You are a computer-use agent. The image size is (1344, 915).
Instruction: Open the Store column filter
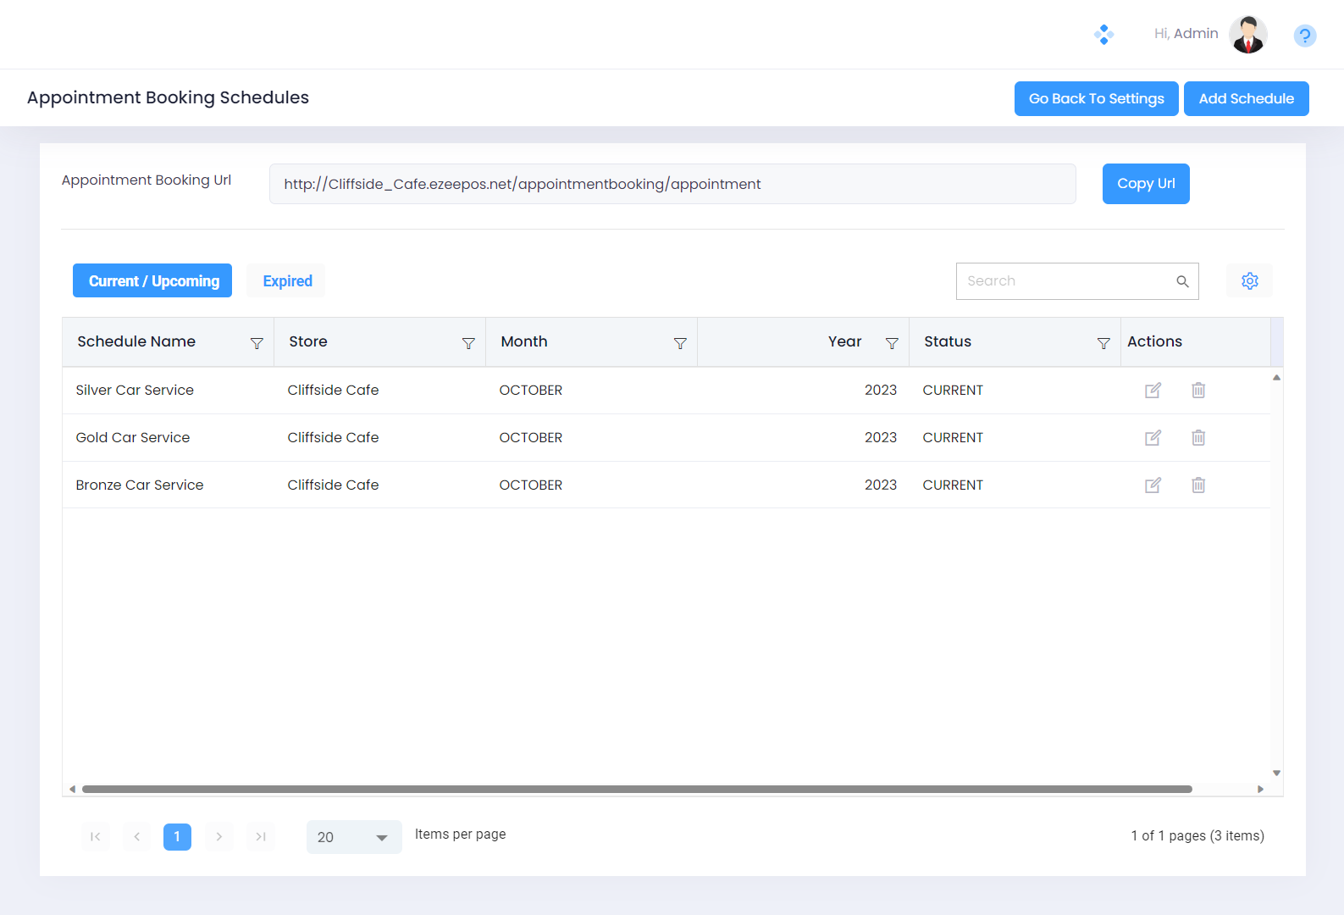tap(468, 343)
